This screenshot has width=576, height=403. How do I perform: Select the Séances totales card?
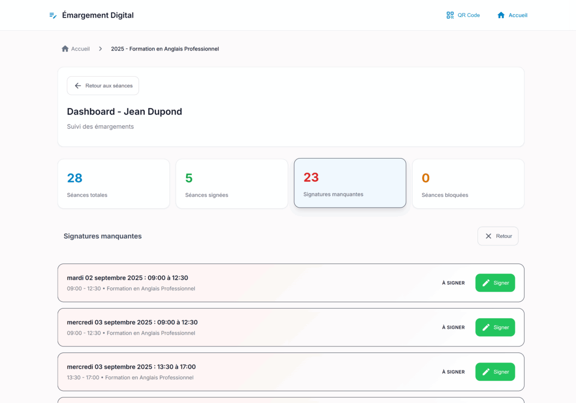point(114,184)
